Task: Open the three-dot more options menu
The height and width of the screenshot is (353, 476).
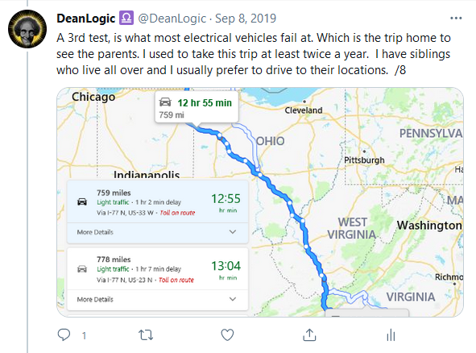Action: click(456, 19)
